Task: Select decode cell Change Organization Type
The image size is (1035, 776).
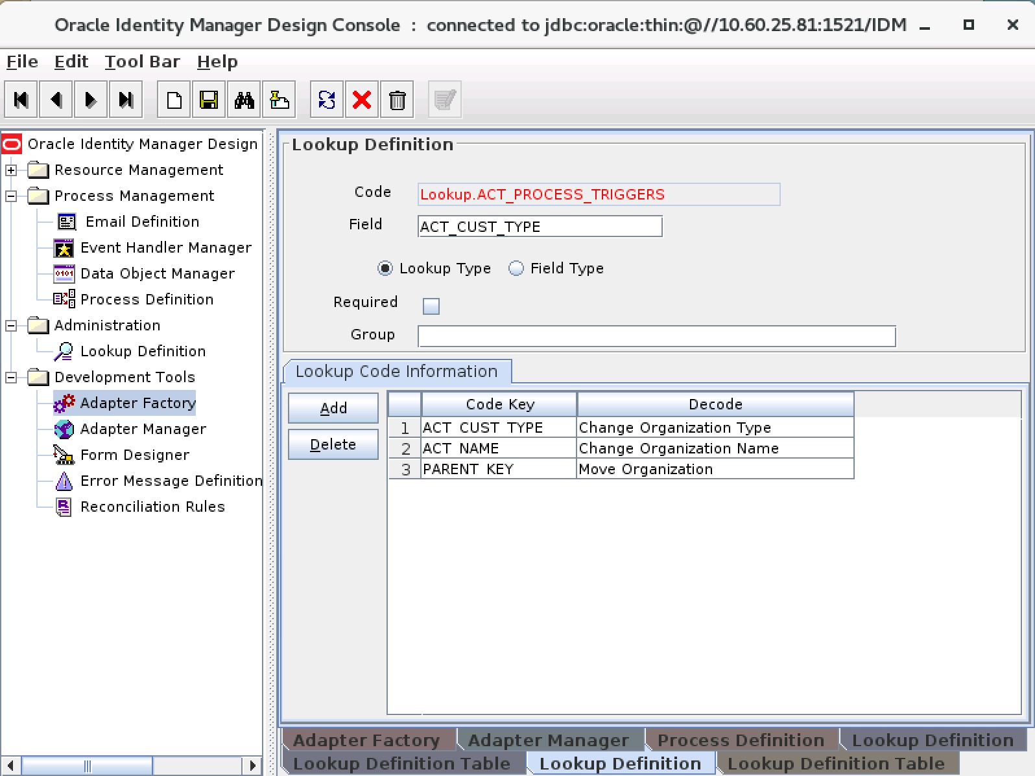Action: click(715, 428)
